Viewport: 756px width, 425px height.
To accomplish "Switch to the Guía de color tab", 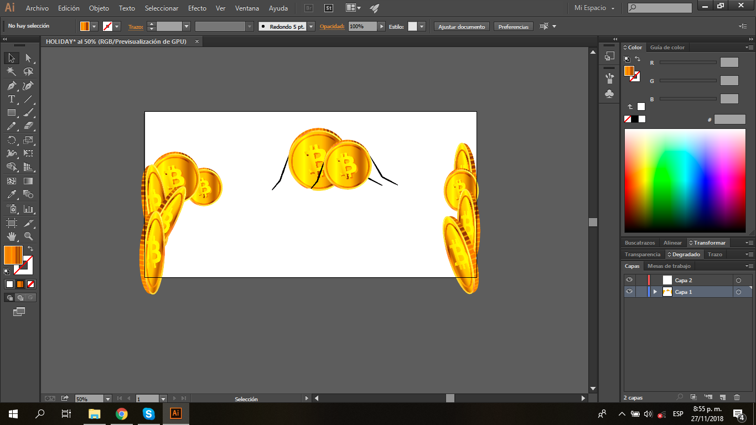I will [x=667, y=48].
